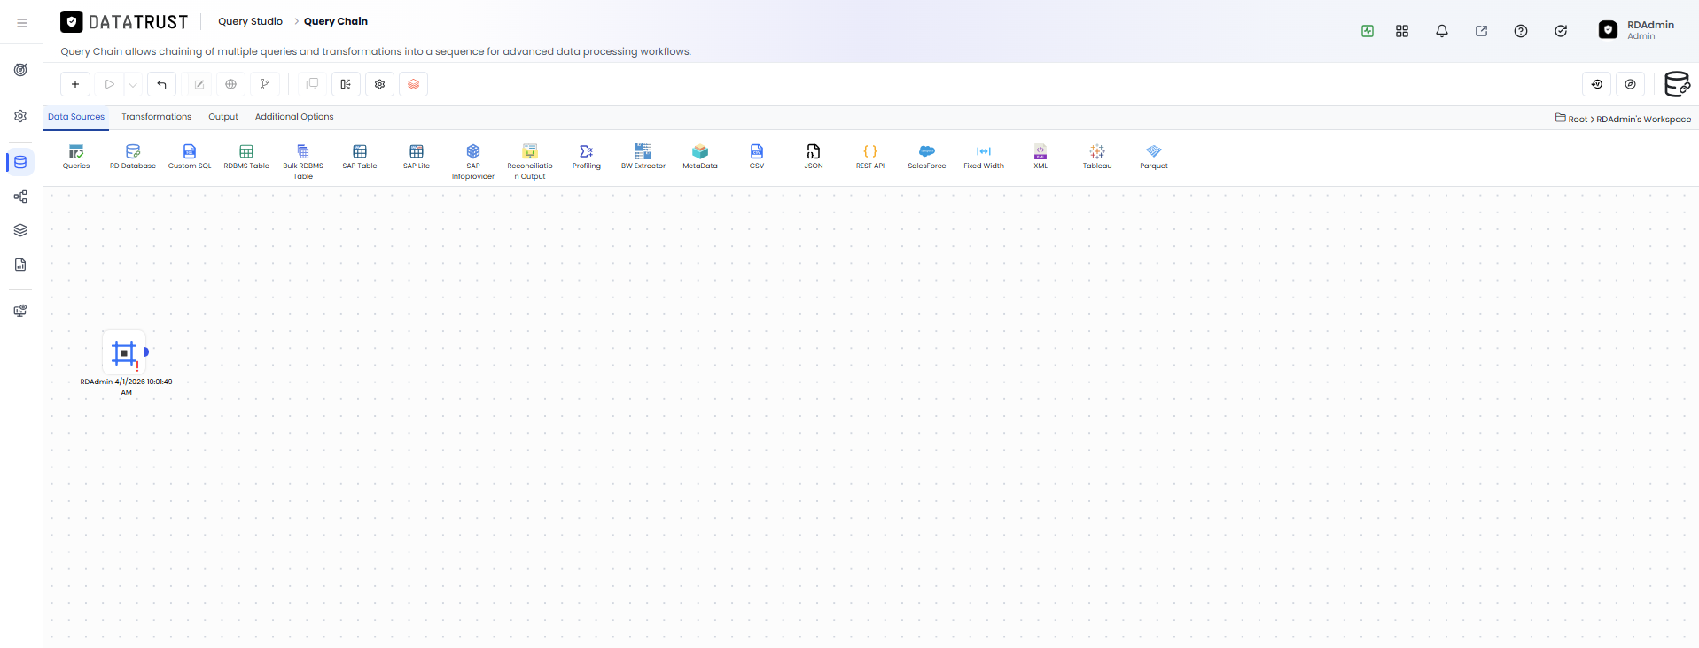The width and height of the screenshot is (1699, 648).
Task: Click the undo arrow toolbar button
Action: [x=161, y=84]
